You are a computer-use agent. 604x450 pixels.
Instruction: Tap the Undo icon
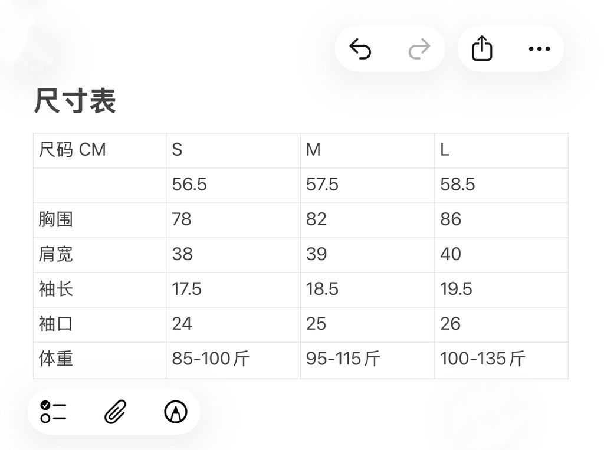tap(361, 48)
